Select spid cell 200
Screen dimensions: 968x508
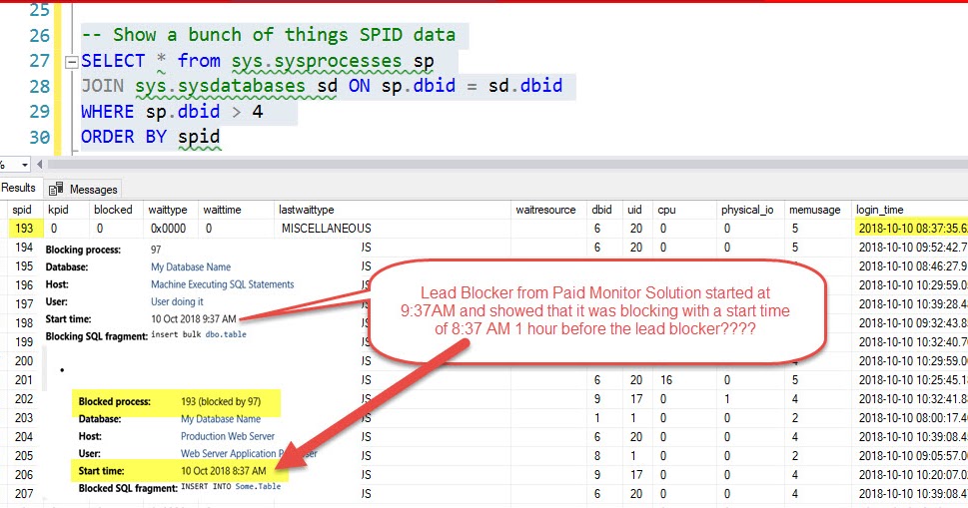(24, 361)
